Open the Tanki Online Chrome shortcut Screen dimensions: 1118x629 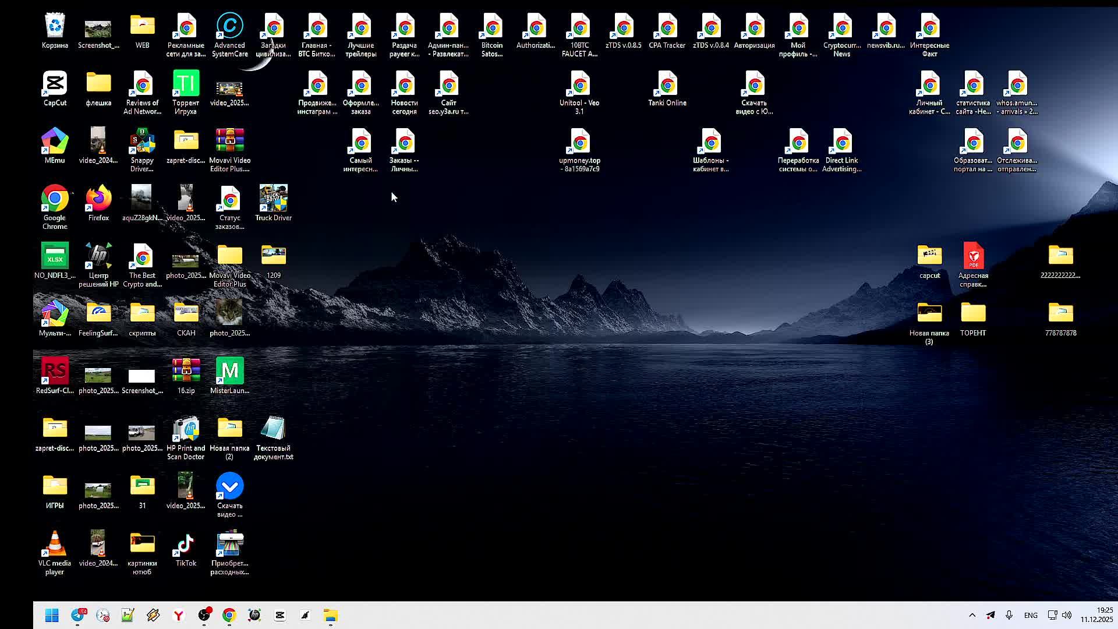667,85
